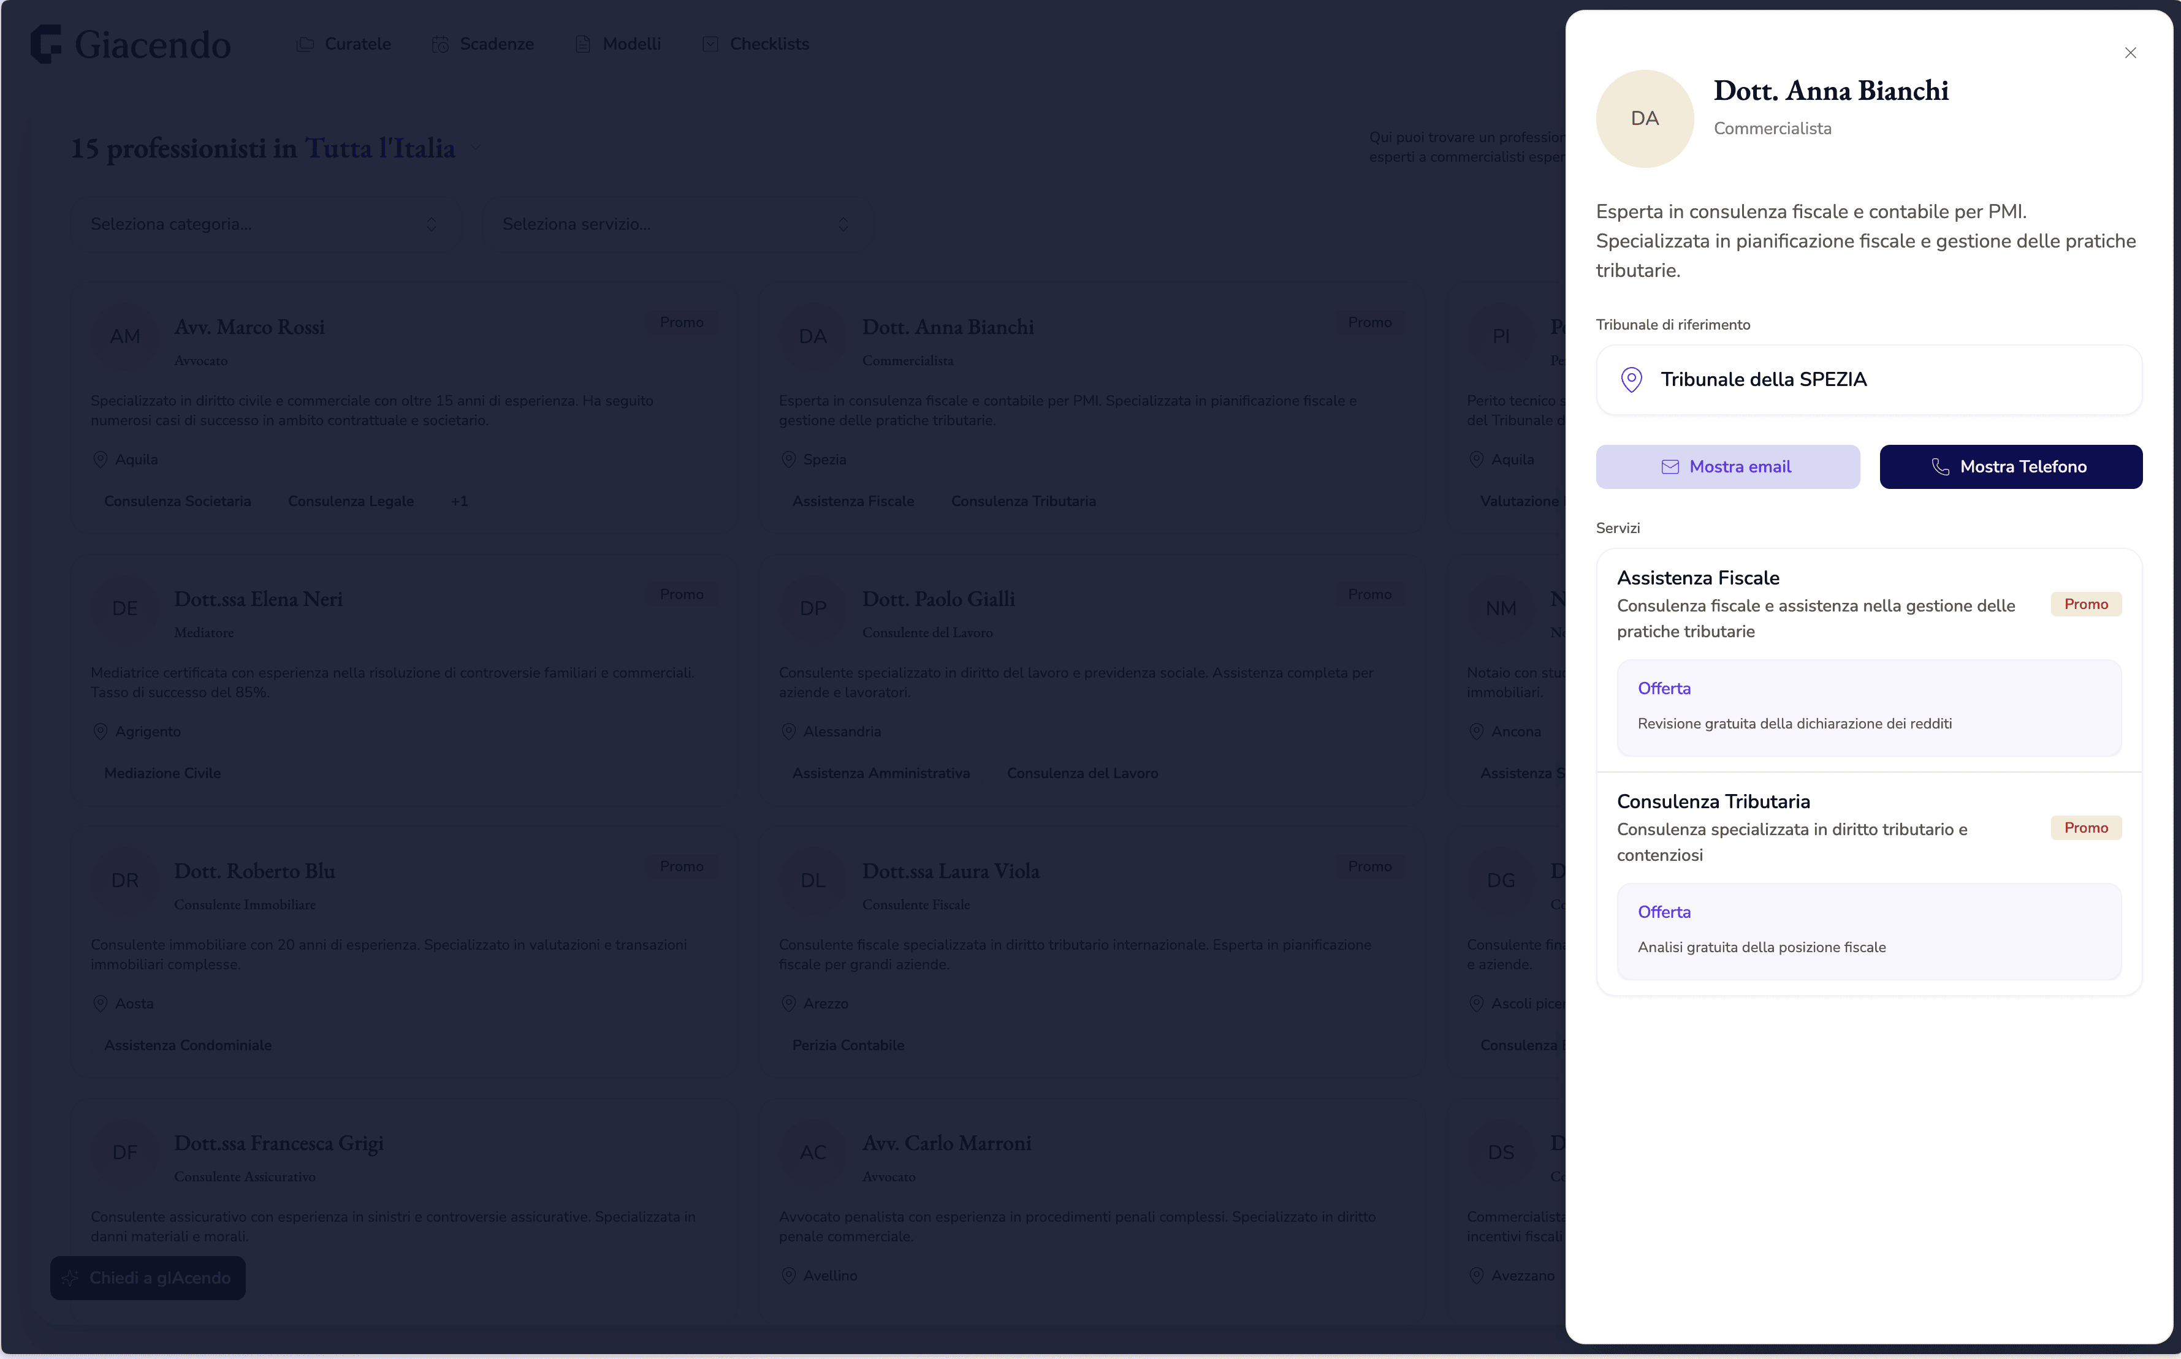Open the Seleziona servizio dropdown
2181x1359 pixels.
pyautogui.click(x=675, y=224)
